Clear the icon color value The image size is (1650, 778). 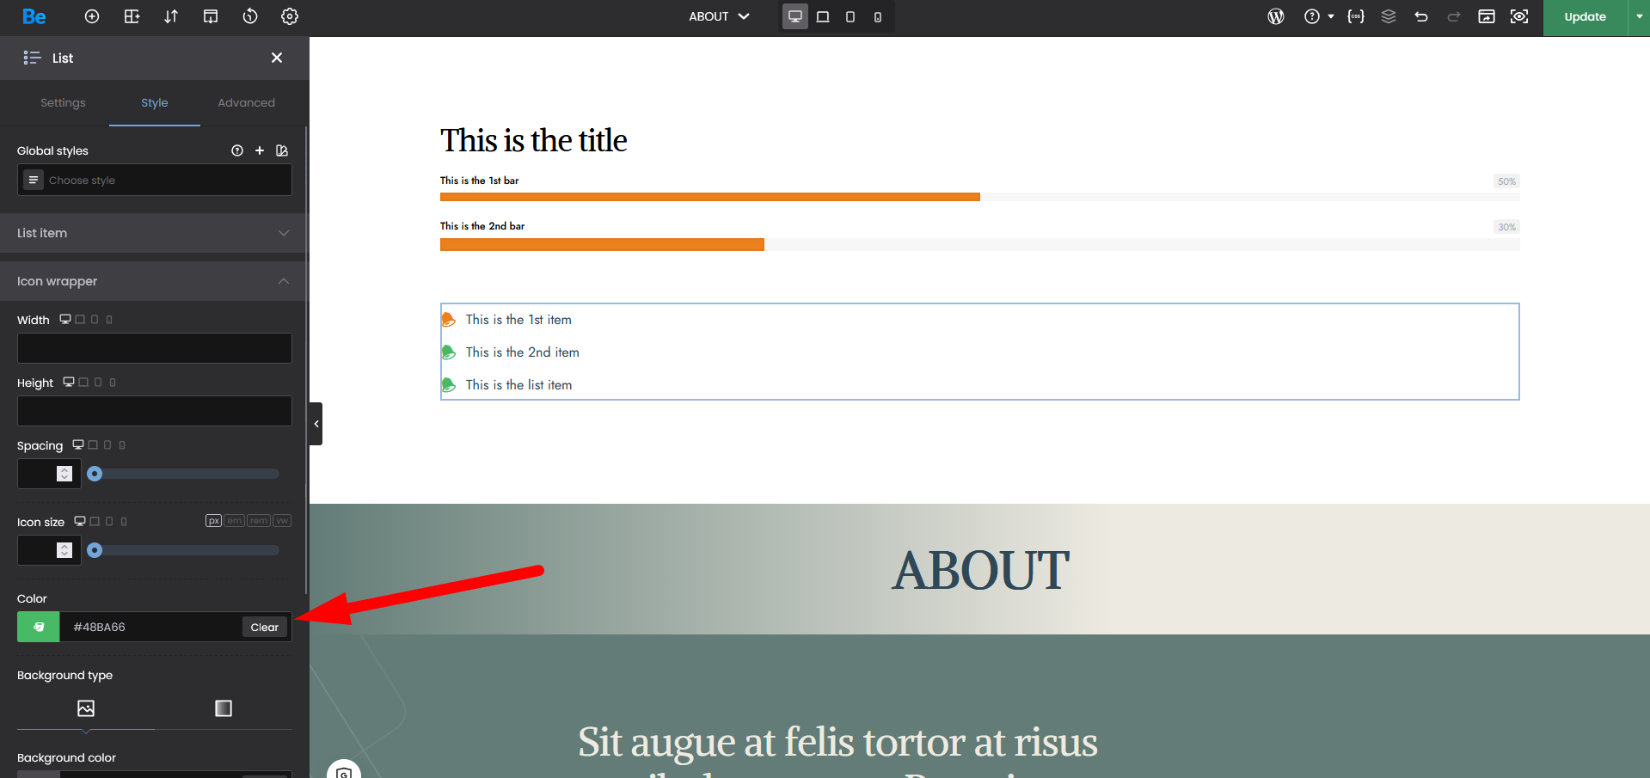[264, 627]
